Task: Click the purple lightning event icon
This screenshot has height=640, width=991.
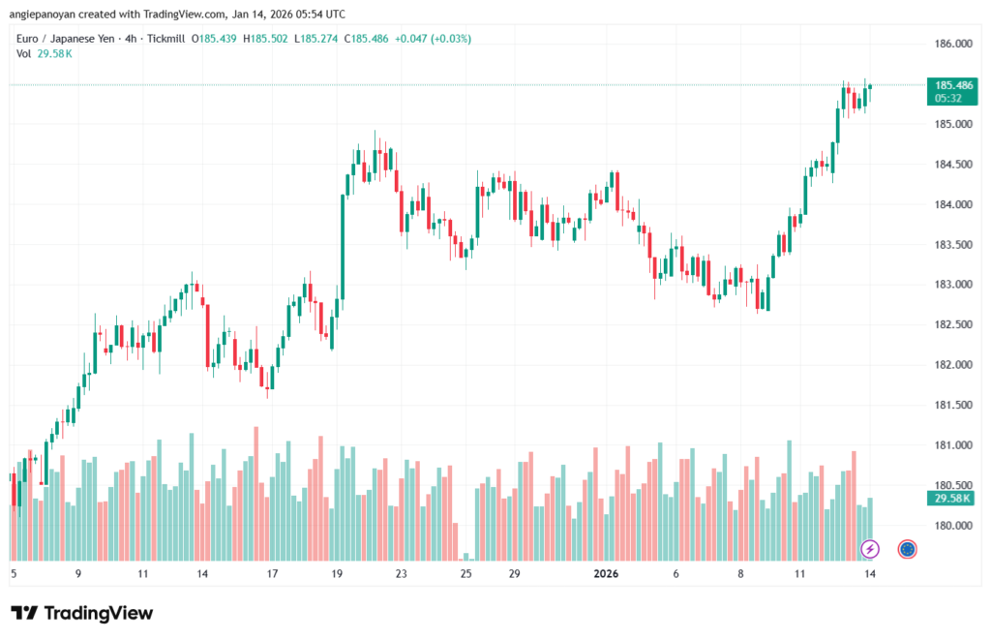Action: 870,549
